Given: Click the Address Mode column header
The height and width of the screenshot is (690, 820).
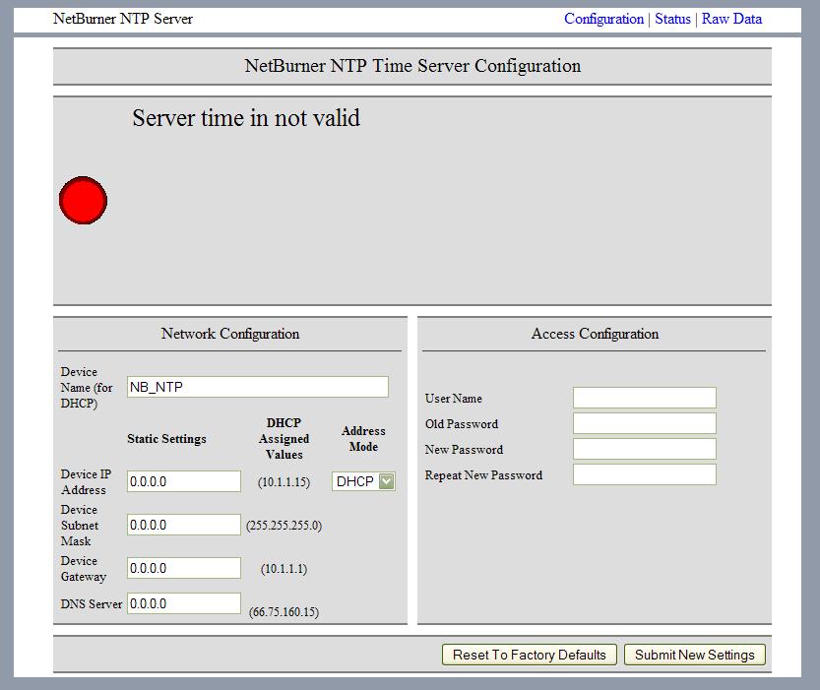Looking at the screenshot, I should tap(363, 439).
